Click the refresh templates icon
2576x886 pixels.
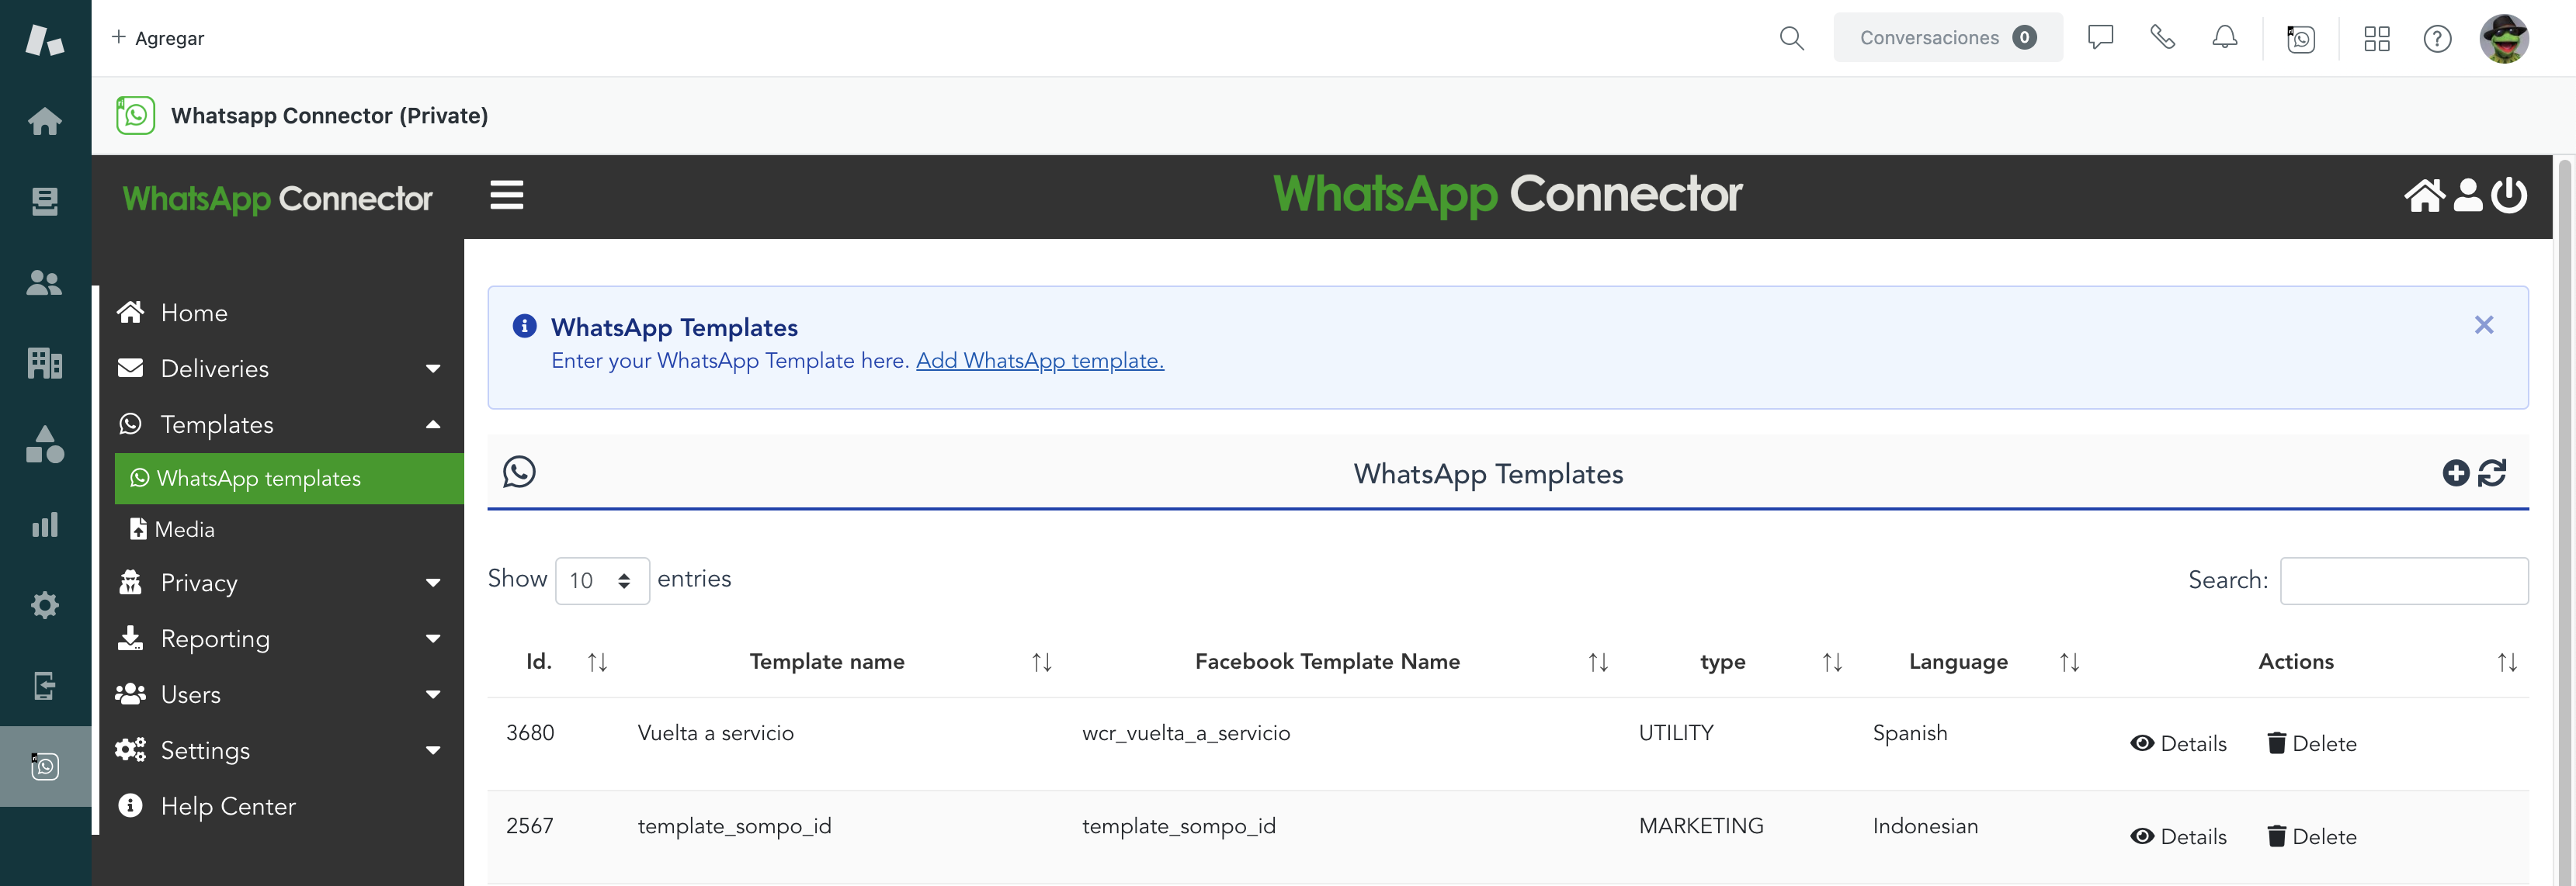(2492, 472)
